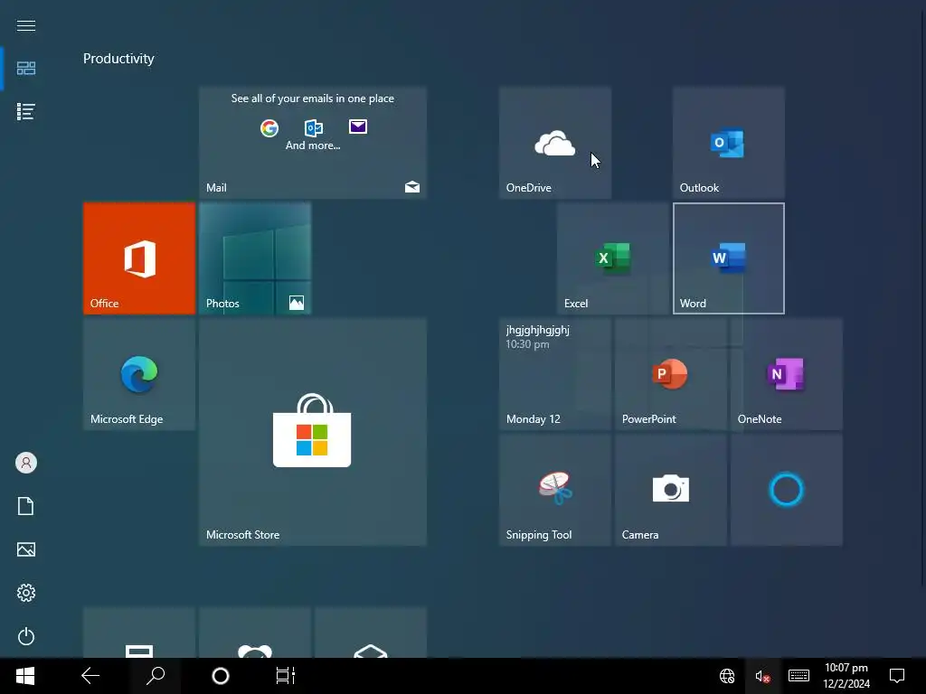Click the muted volume tray icon
The image size is (926, 694).
(762, 676)
